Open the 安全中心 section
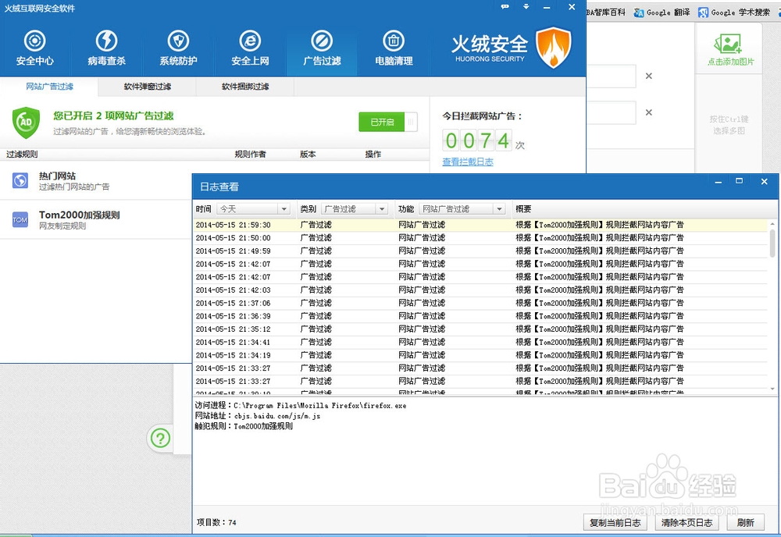This screenshot has height=537, width=781. point(35,48)
